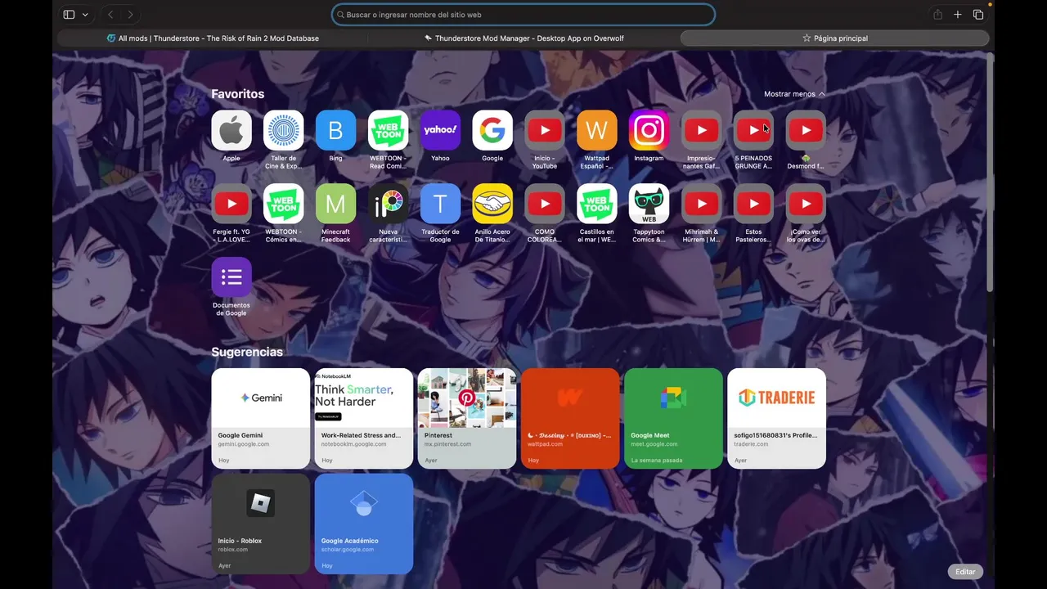Go forward with the forward arrow
The height and width of the screenshot is (589, 1047).
pyautogui.click(x=130, y=15)
